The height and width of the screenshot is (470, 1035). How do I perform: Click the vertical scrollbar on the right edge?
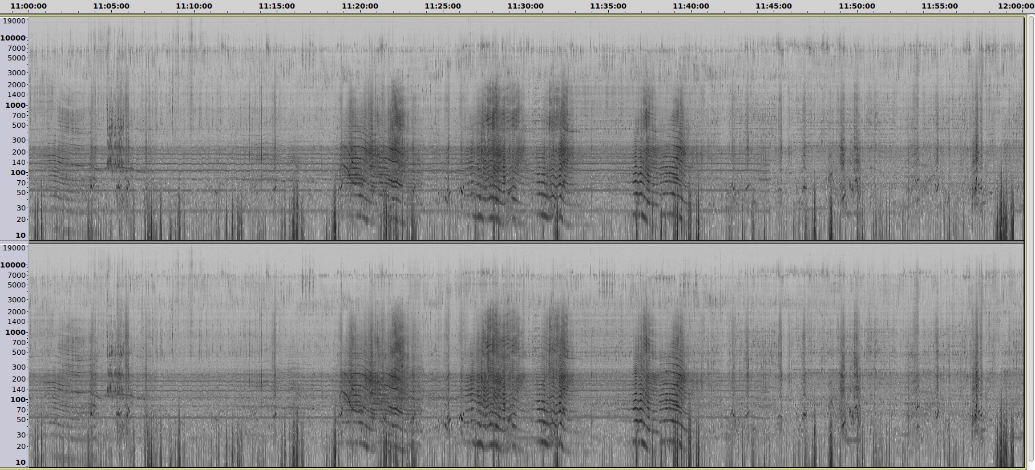click(x=1030, y=240)
